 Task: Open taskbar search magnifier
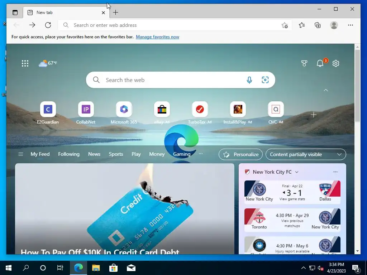[26, 268]
